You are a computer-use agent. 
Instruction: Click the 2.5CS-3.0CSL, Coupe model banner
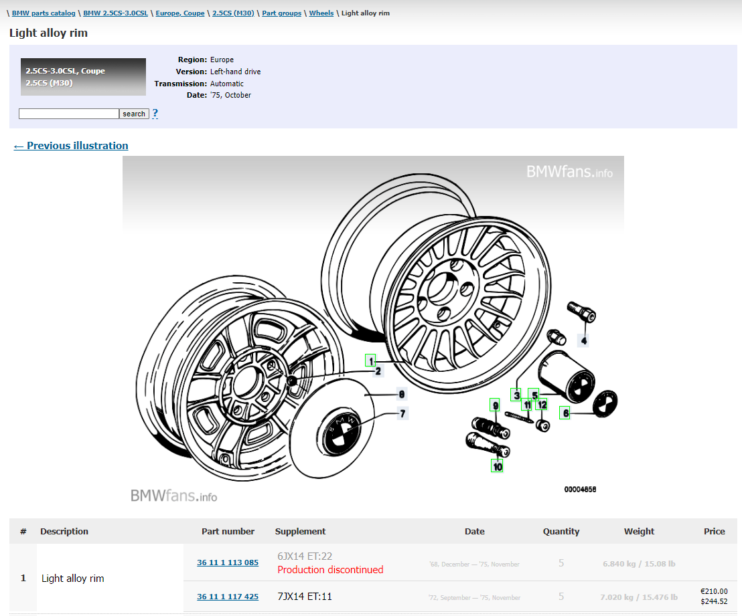[x=83, y=77]
